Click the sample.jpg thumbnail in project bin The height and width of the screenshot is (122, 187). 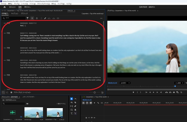[34, 113]
